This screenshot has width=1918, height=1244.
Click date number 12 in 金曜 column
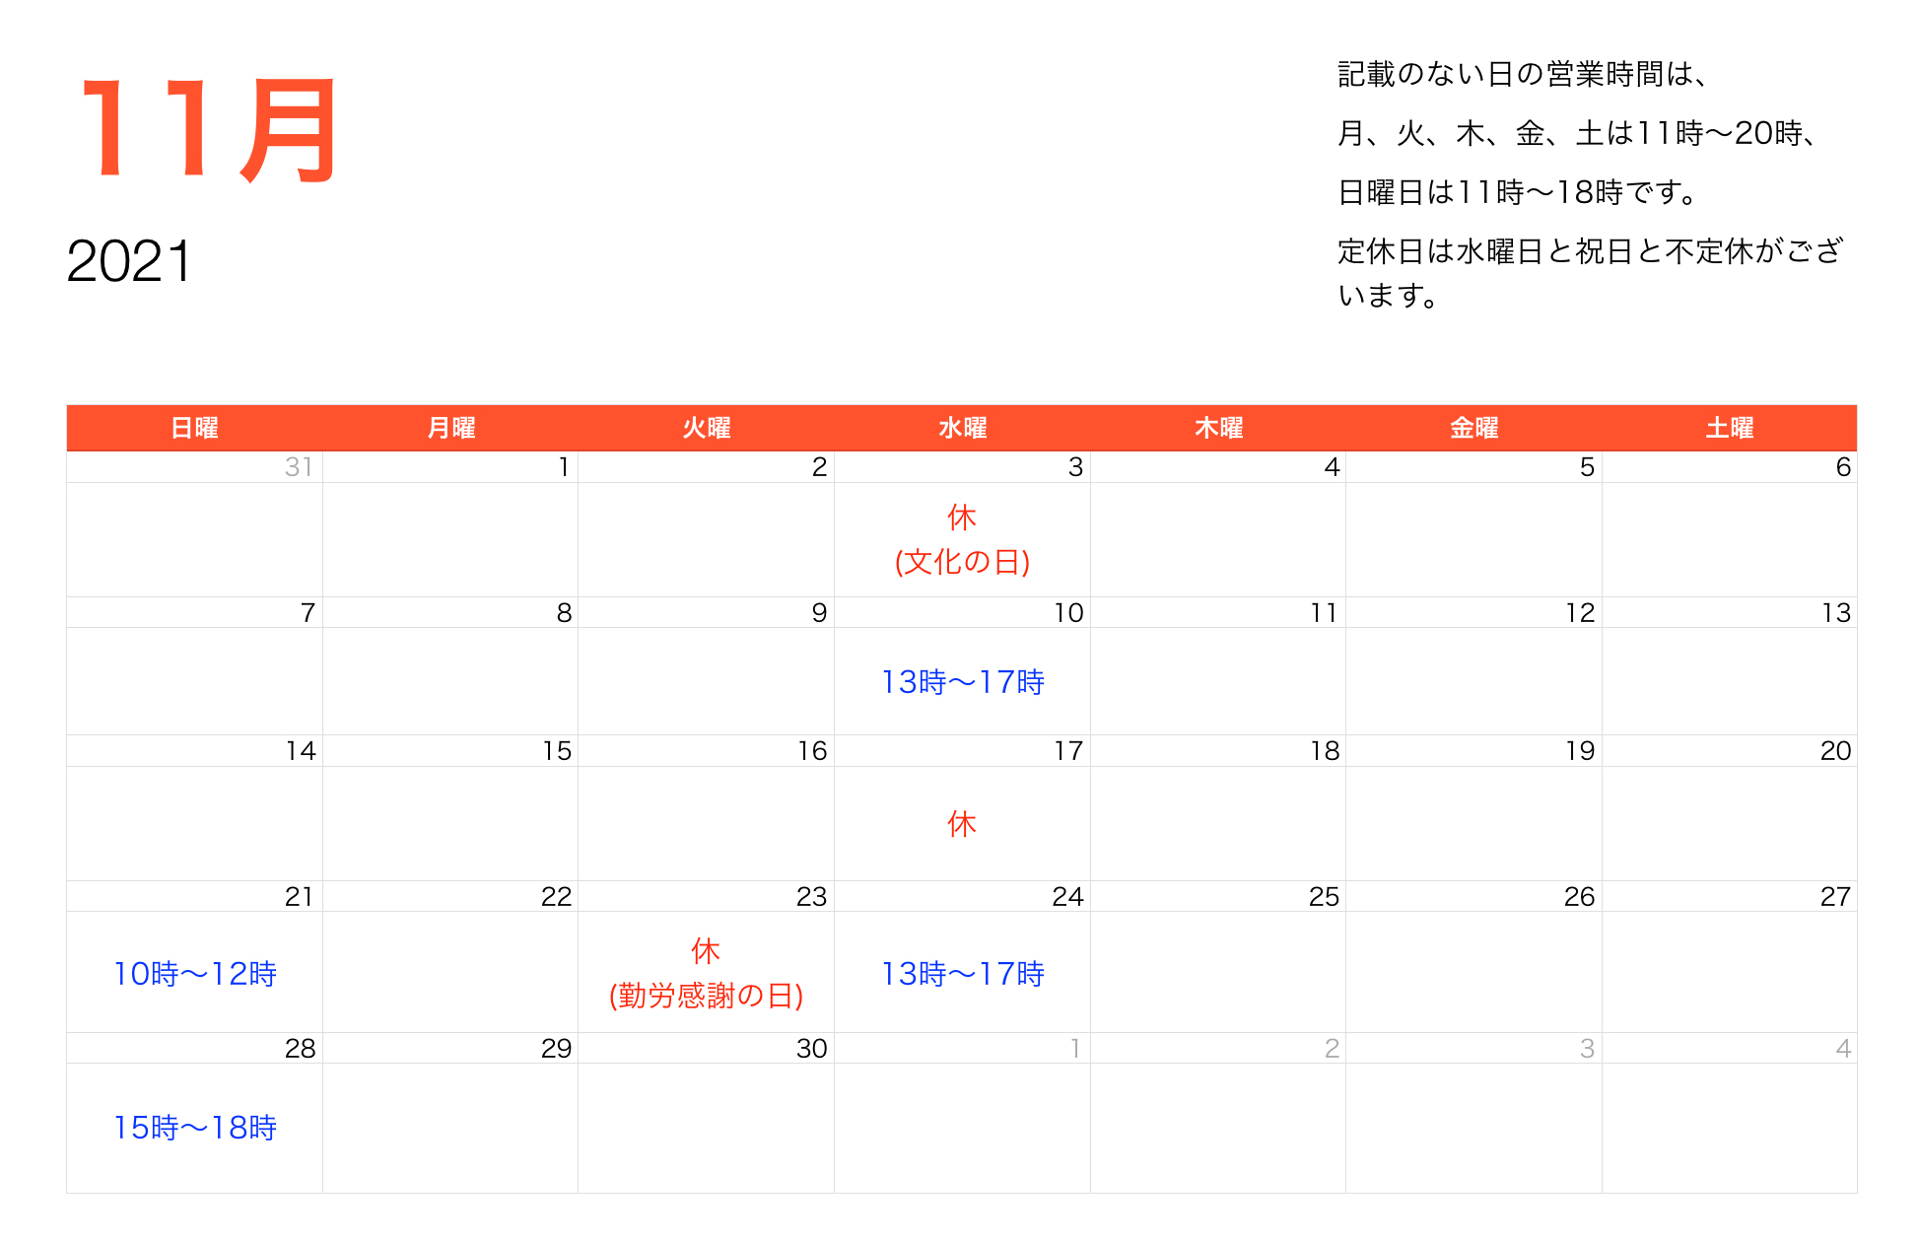point(1580,613)
